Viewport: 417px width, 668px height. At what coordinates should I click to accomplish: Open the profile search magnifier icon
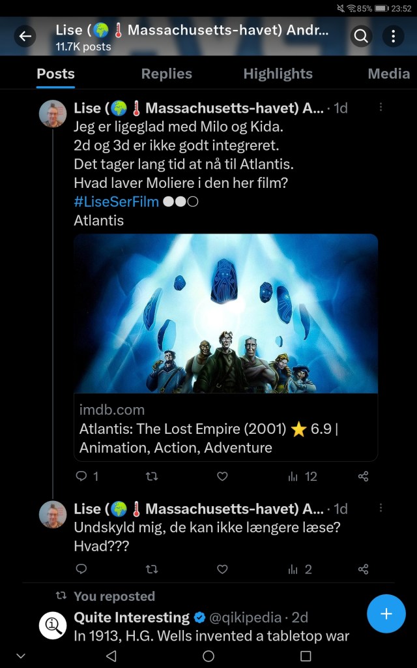point(362,37)
